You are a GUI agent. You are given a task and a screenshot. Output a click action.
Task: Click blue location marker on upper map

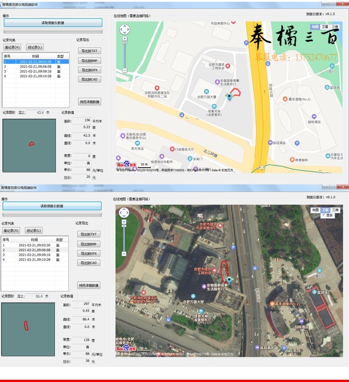tap(229, 97)
